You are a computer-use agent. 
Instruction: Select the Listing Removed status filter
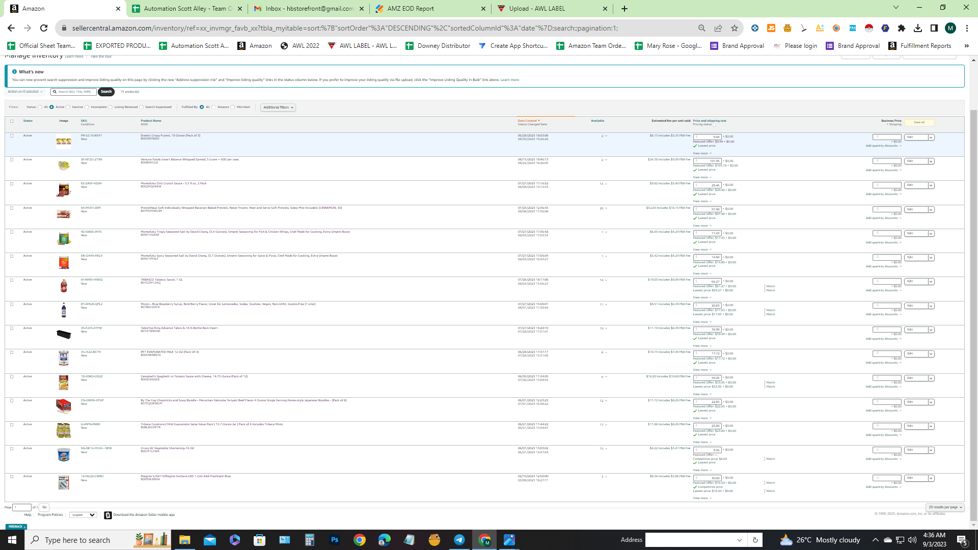pyautogui.click(x=110, y=107)
